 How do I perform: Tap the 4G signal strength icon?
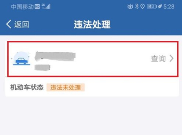(x=46, y=6)
